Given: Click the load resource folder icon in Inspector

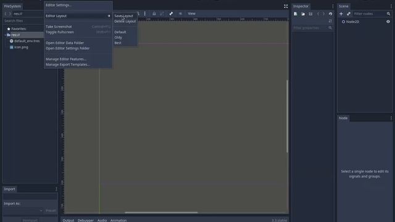Looking at the screenshot, I should point(303,14).
